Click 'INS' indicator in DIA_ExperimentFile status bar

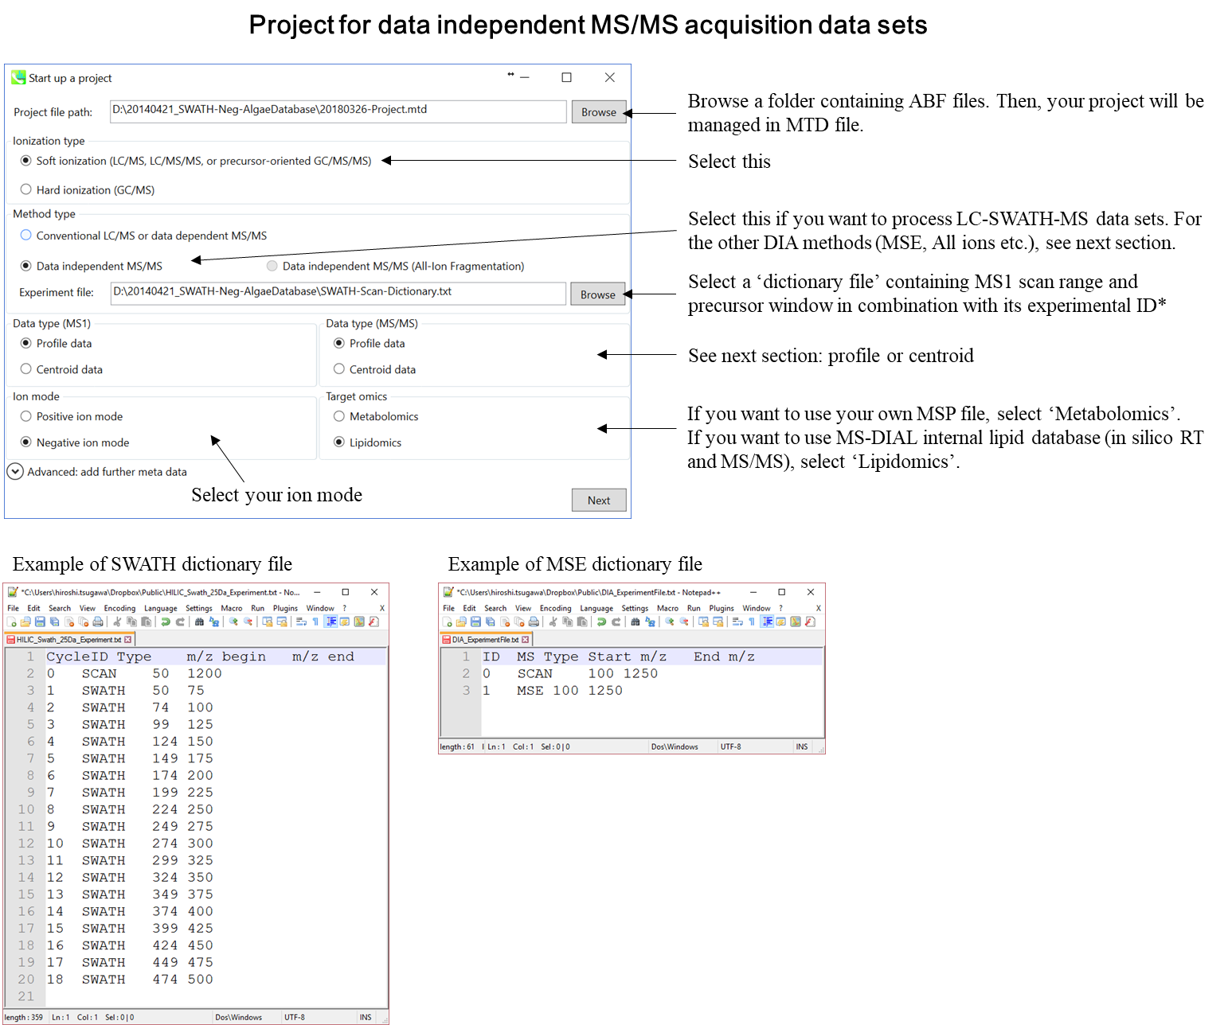coord(802,746)
